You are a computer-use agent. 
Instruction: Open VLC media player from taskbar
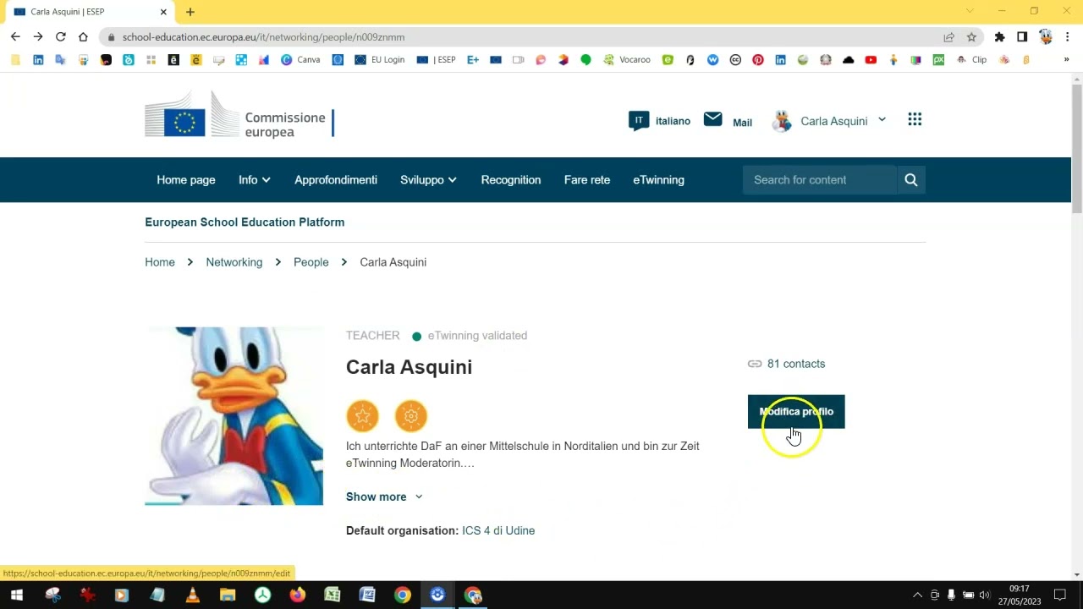(192, 595)
